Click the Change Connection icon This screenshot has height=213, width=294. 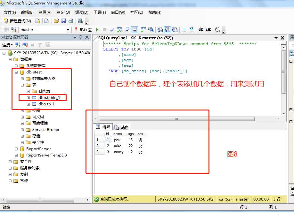[14, 30]
